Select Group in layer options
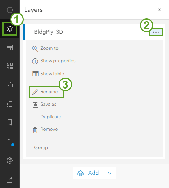 click(x=41, y=148)
